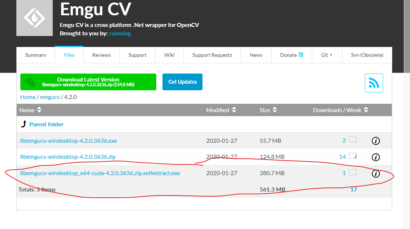Screen dimensions: 410x229
Task: Click the Parent folder arrow icon
Action: pyautogui.click(x=24, y=124)
